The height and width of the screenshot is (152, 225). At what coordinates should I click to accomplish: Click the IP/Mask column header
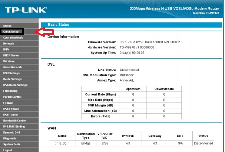(x=128, y=136)
